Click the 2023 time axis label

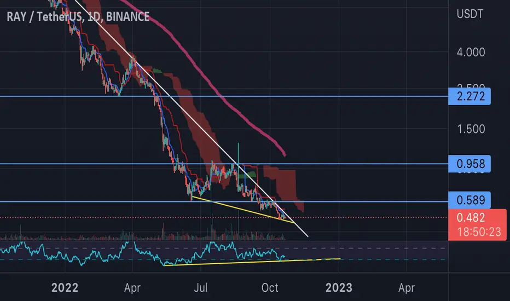(339, 288)
